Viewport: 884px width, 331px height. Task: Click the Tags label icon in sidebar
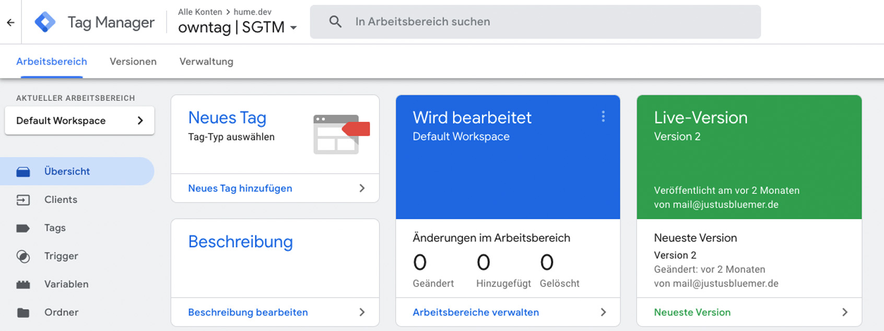[23, 228]
